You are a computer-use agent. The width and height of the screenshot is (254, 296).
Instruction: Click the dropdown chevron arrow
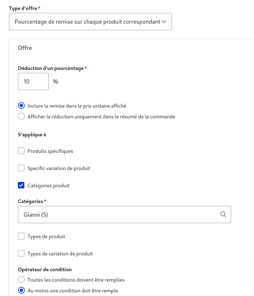tap(164, 22)
